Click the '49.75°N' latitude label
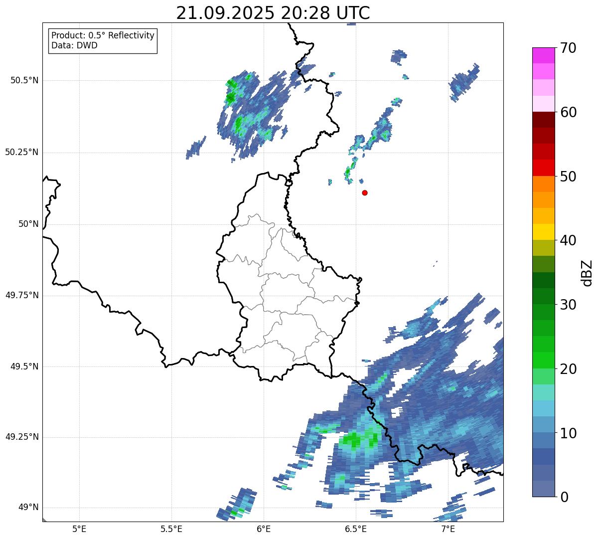 click(21, 295)
